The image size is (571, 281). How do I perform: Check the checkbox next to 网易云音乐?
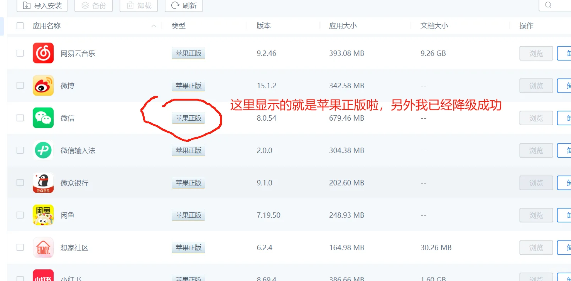pos(20,53)
